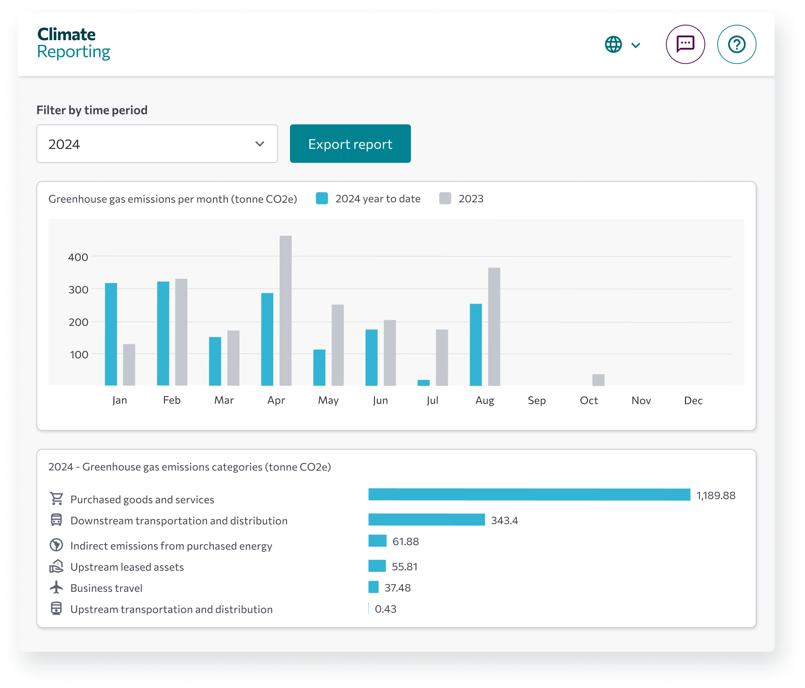Click the Climate Reporting logo
The height and width of the screenshot is (688, 805).
pos(73,43)
